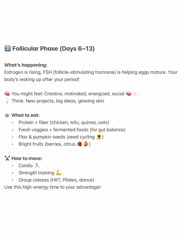Click the salad bowl emoji
180x240 pixels.
(x=7, y=115)
